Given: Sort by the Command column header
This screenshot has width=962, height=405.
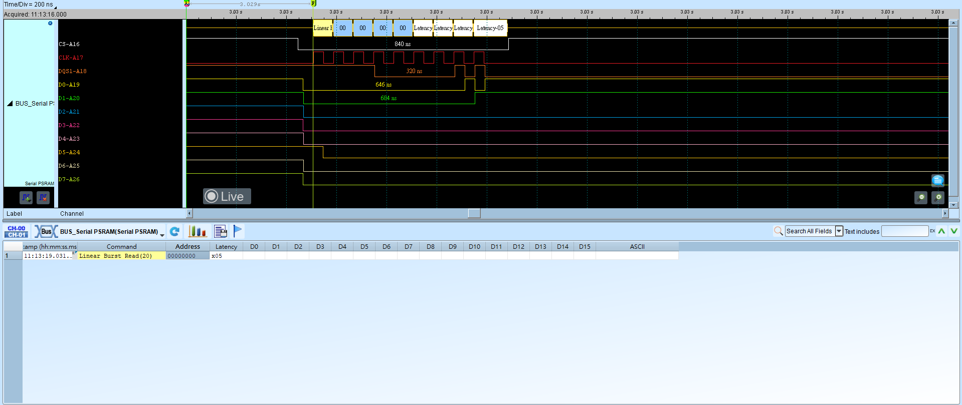Looking at the screenshot, I should pyautogui.click(x=121, y=246).
